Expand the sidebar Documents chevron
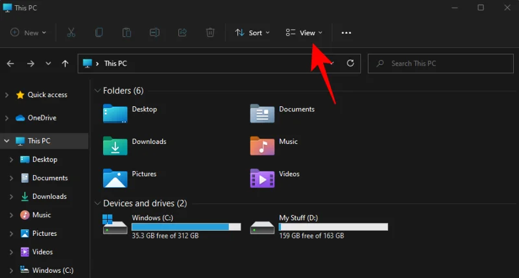The height and width of the screenshot is (278, 519). click(x=11, y=178)
